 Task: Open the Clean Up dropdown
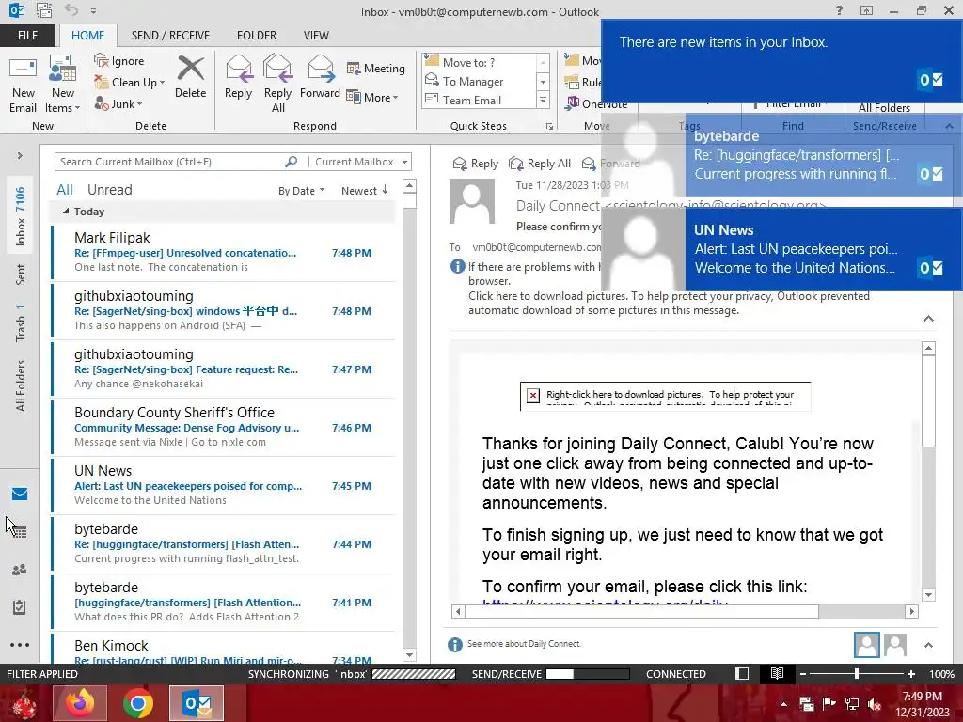click(130, 83)
